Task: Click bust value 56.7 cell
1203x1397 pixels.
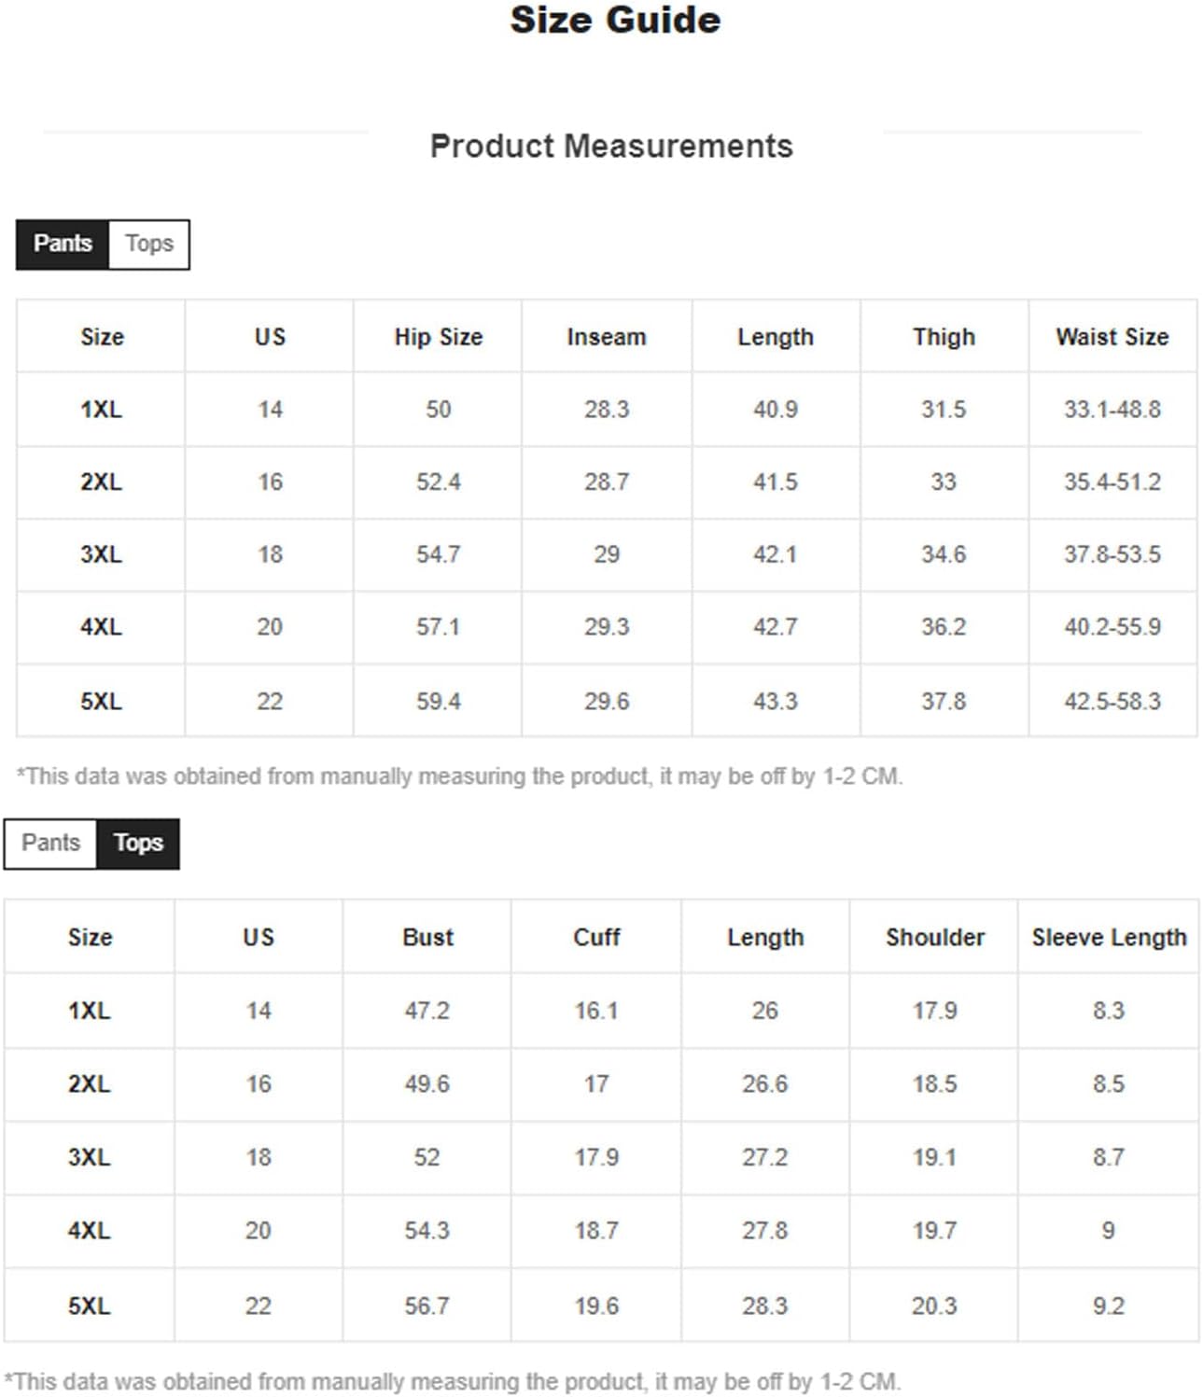Action: click(427, 1306)
